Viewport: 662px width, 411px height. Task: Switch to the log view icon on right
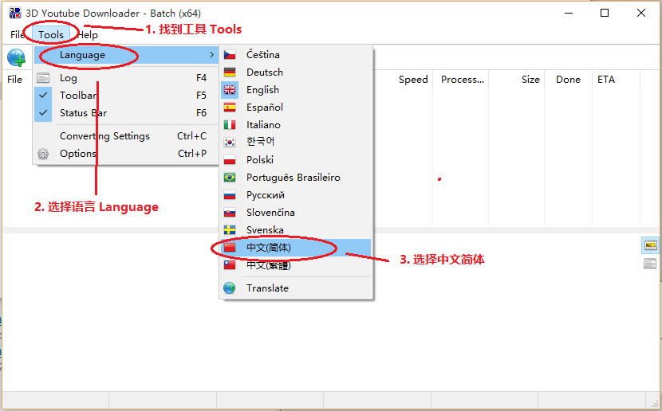[650, 264]
